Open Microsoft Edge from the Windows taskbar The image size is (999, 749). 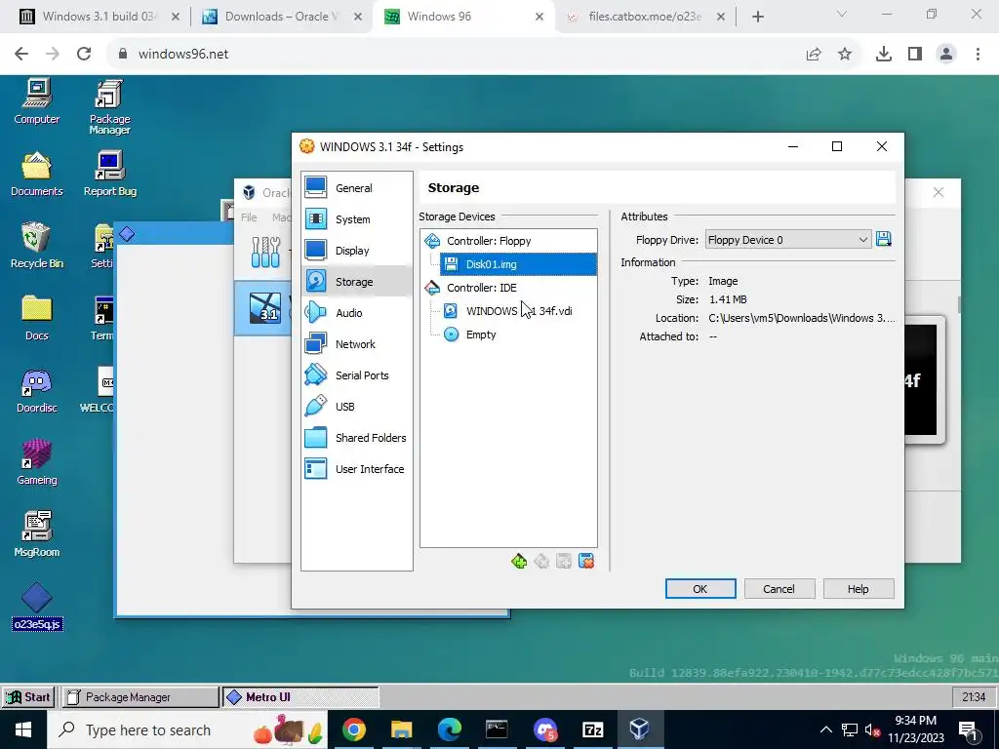(449, 729)
